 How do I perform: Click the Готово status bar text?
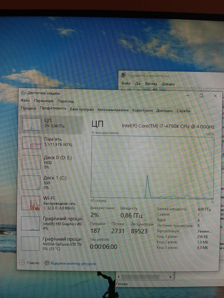122,284
